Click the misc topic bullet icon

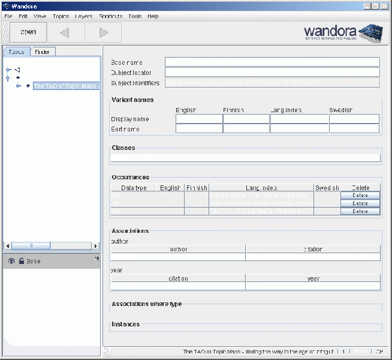17,78
